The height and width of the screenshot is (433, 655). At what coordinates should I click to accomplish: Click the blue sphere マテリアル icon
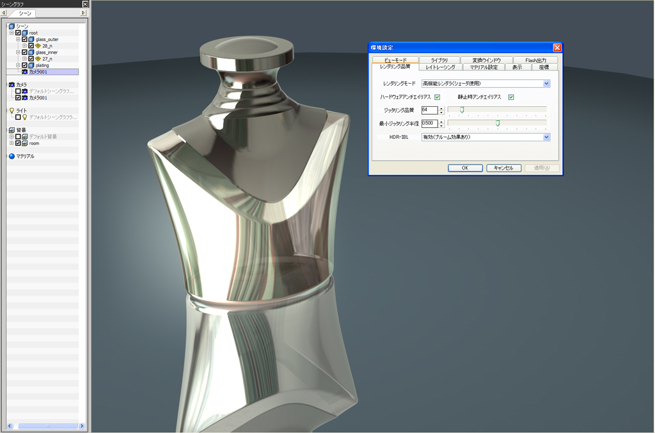coord(12,156)
